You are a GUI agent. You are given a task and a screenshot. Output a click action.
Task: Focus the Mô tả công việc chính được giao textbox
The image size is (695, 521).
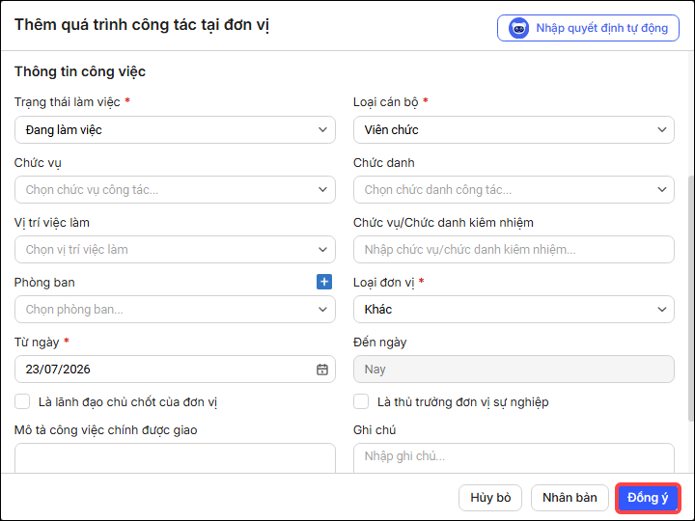(x=175, y=458)
